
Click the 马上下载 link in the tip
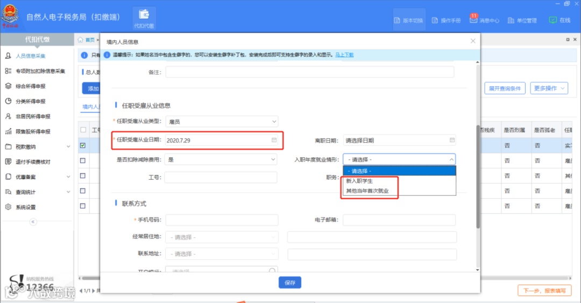(344, 55)
